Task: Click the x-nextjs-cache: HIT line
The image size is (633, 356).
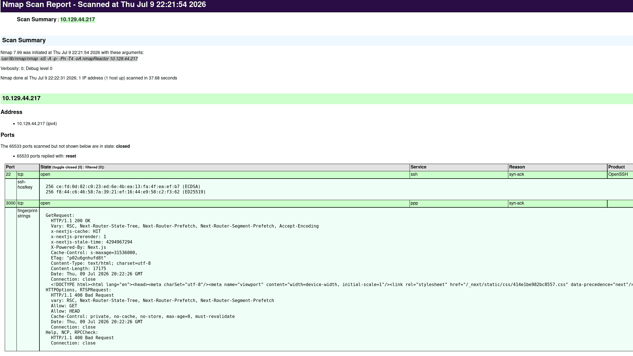Action: [x=76, y=231]
